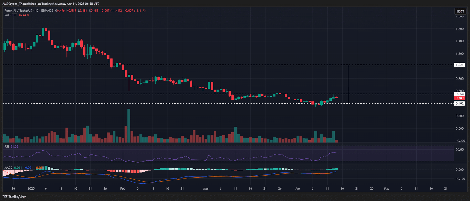Open the USDT currency selector
This screenshot has height=201, width=470.
tap(460, 11)
